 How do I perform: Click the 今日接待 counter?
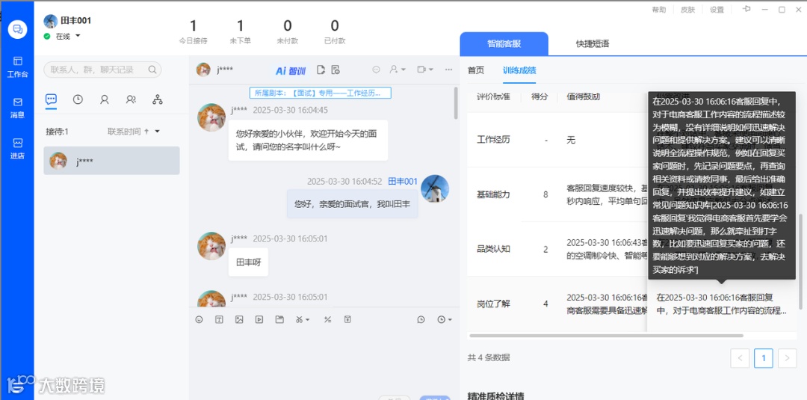[x=193, y=31]
